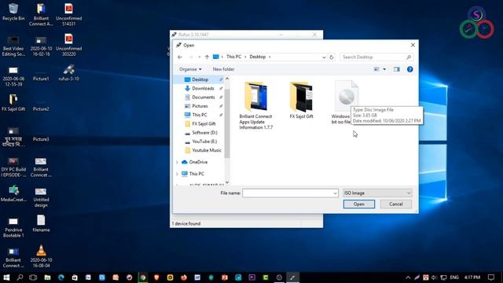The height and width of the screenshot is (283, 503).
Task: Select the MediaCreat... desktop icon
Action: coord(13,193)
